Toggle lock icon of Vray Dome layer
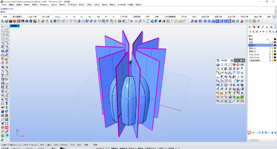This screenshot has height=149, width=277. [273, 55]
